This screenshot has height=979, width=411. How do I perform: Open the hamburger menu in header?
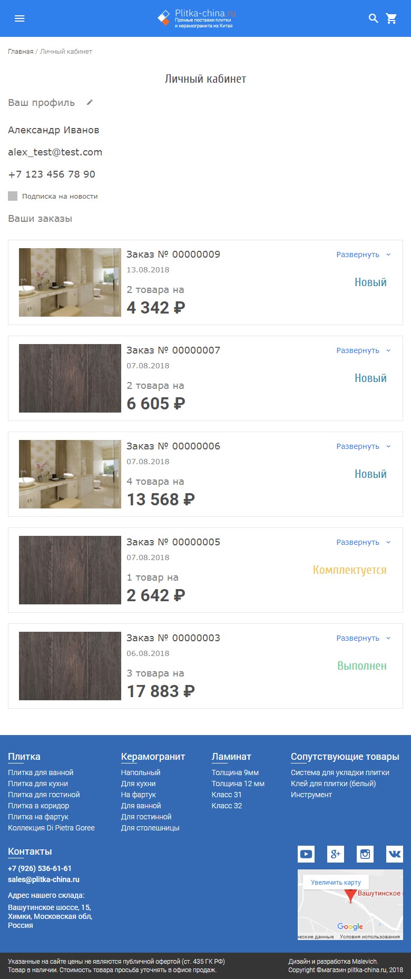19,18
